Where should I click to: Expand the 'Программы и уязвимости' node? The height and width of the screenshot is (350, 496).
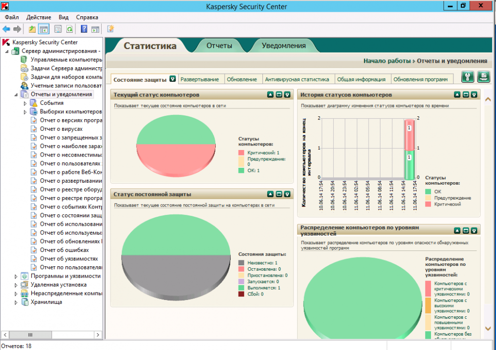[16, 276]
